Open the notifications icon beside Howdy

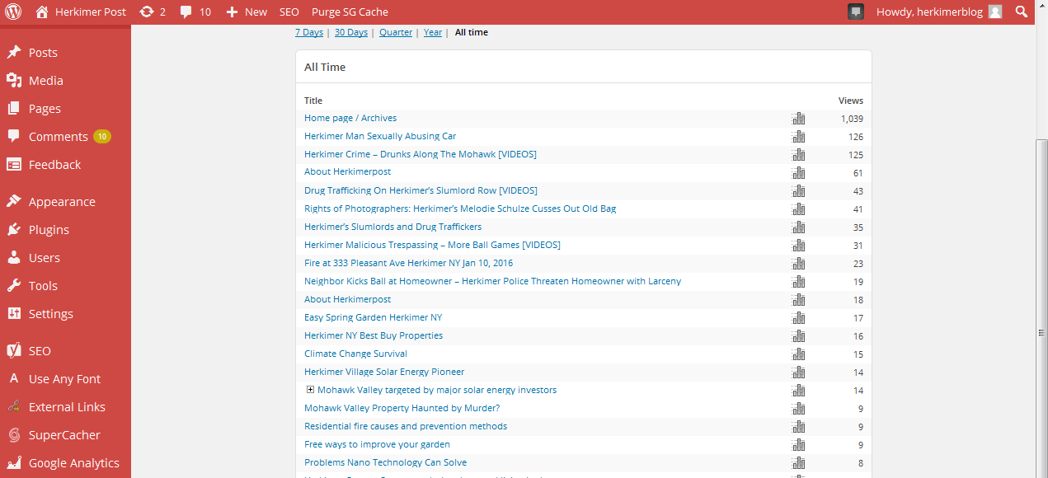[856, 12]
